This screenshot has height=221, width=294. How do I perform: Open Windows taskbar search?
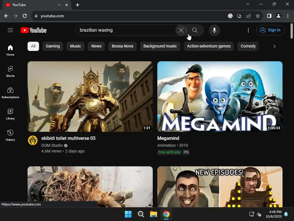point(141,214)
